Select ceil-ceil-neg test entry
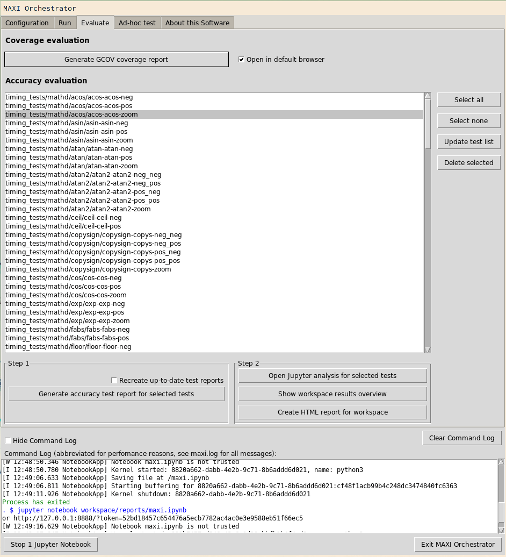506x557 pixels. click(x=214, y=218)
